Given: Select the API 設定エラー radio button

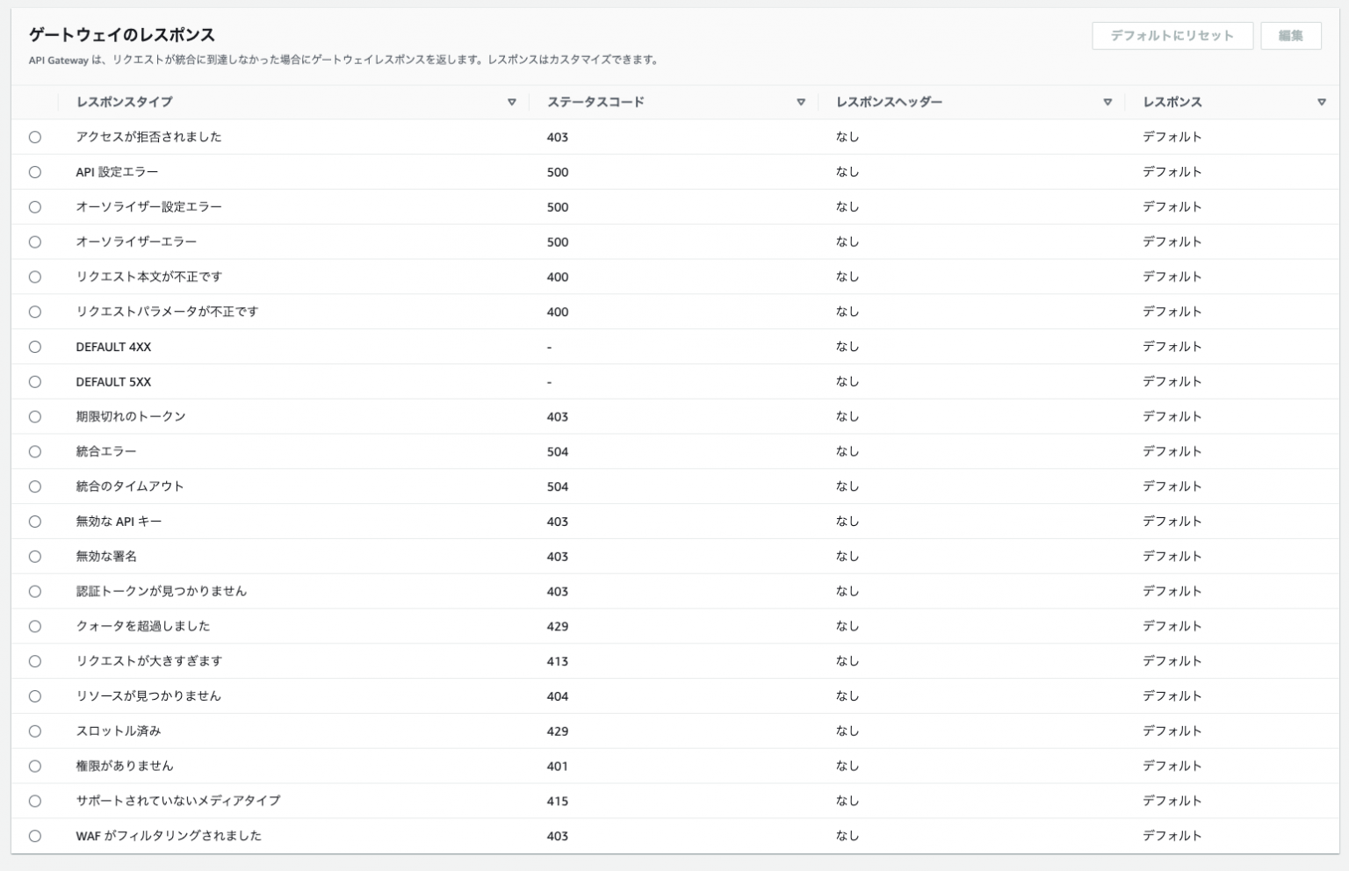Looking at the screenshot, I should (35, 172).
